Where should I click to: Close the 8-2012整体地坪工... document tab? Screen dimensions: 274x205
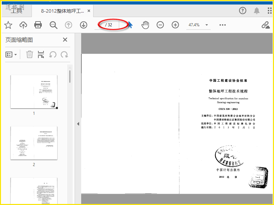[89, 11]
